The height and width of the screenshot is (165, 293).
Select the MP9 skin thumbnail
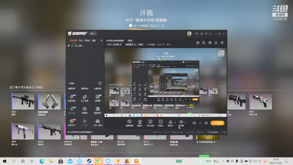click(23, 131)
